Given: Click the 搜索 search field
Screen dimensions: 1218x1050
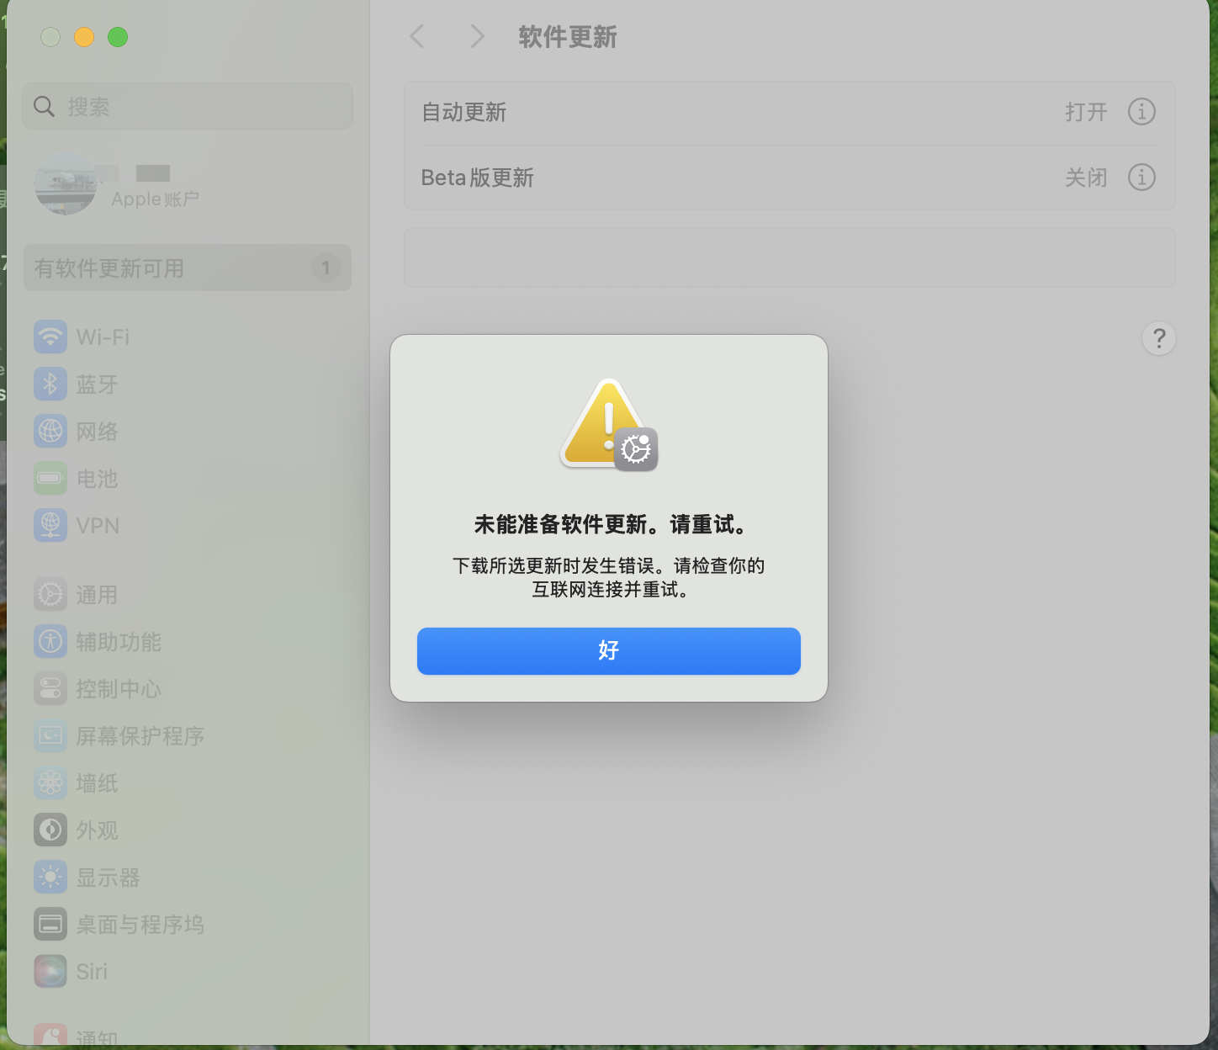Looking at the screenshot, I should pyautogui.click(x=188, y=106).
